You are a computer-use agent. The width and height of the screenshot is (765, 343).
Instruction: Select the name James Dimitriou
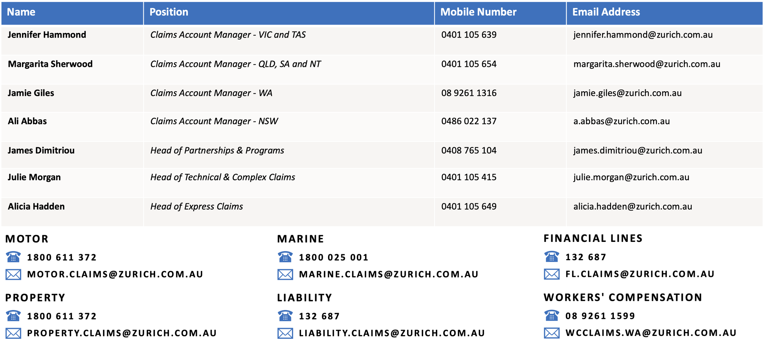(x=41, y=151)
